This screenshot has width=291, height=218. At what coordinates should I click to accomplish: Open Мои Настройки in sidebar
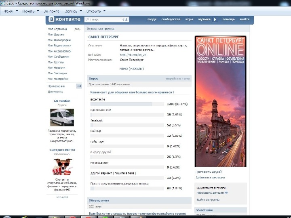coord(58,79)
